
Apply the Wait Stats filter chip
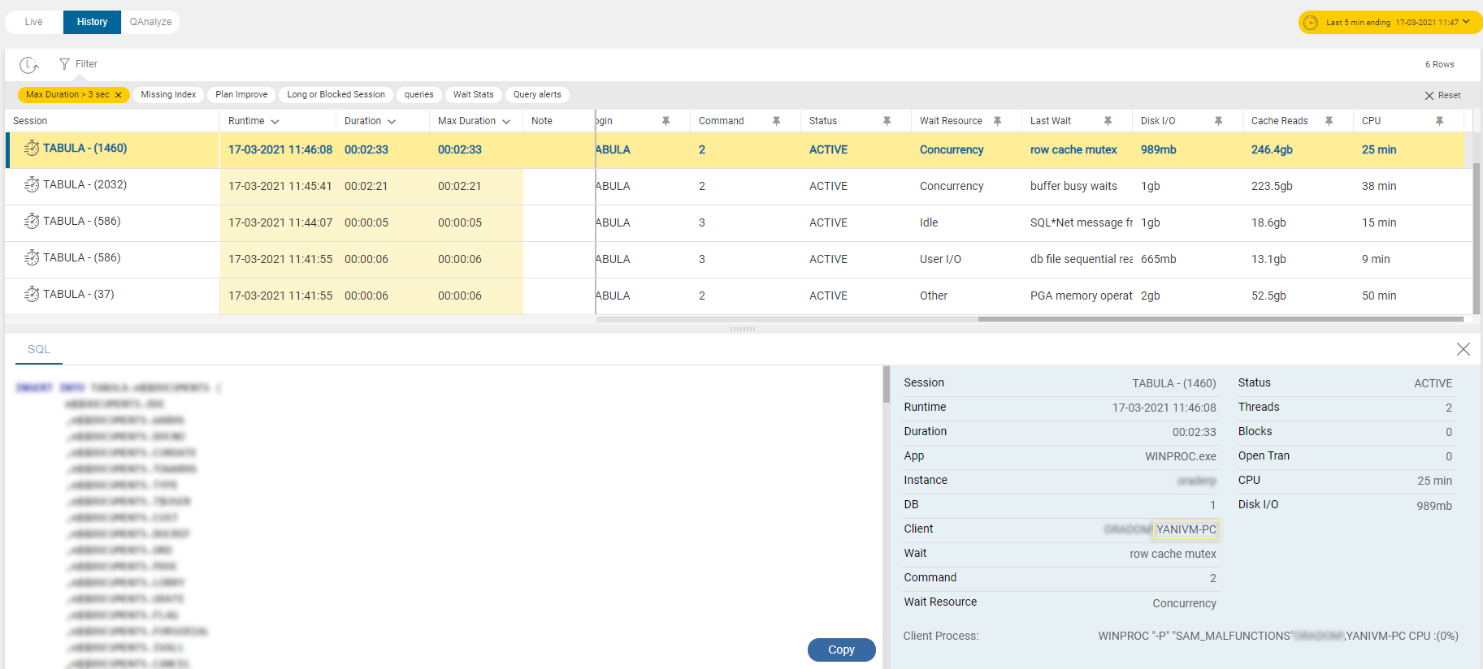tap(474, 95)
